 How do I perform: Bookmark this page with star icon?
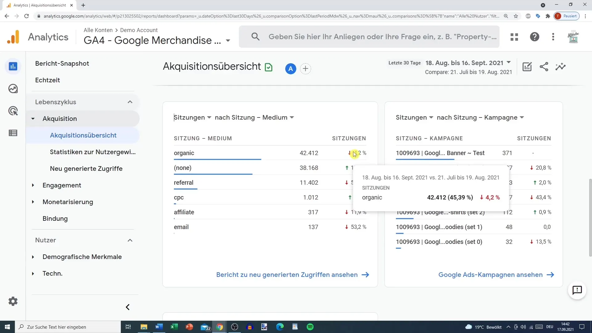(x=516, y=16)
